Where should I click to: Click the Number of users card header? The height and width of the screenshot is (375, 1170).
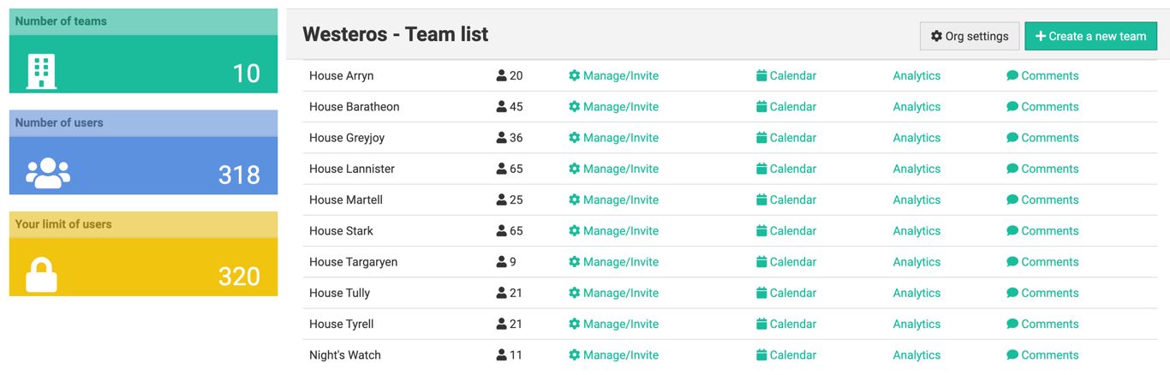(x=144, y=122)
